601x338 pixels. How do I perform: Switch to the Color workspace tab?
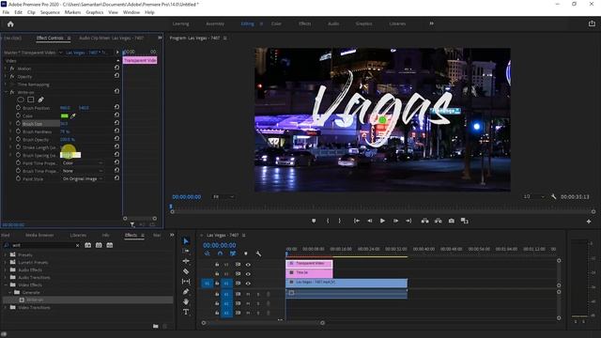[276, 23]
